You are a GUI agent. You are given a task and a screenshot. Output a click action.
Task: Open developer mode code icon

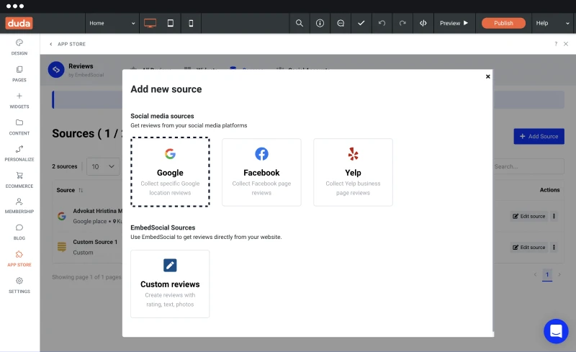[x=423, y=23]
